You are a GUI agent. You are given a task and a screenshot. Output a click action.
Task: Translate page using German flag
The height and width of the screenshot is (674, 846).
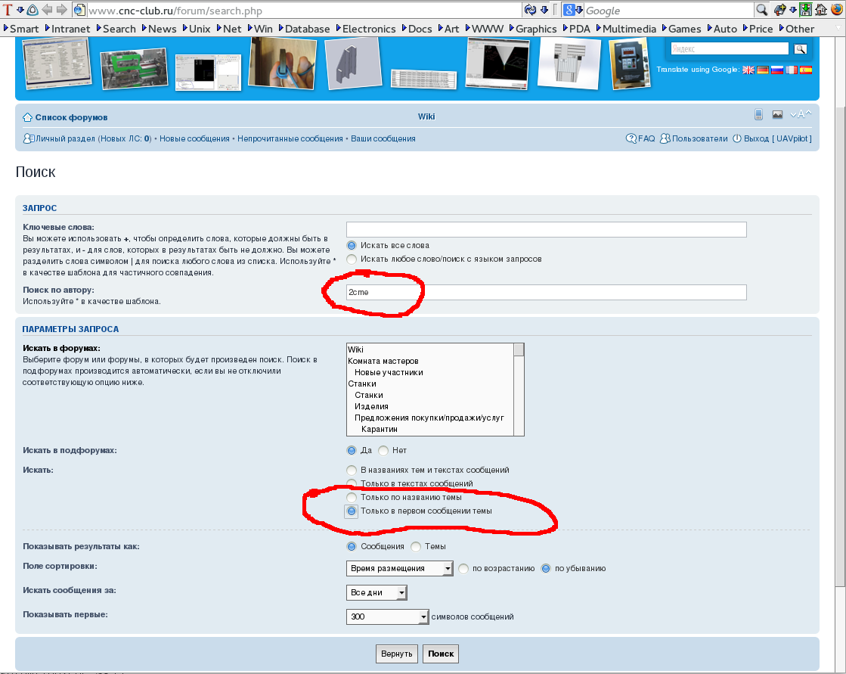click(762, 70)
